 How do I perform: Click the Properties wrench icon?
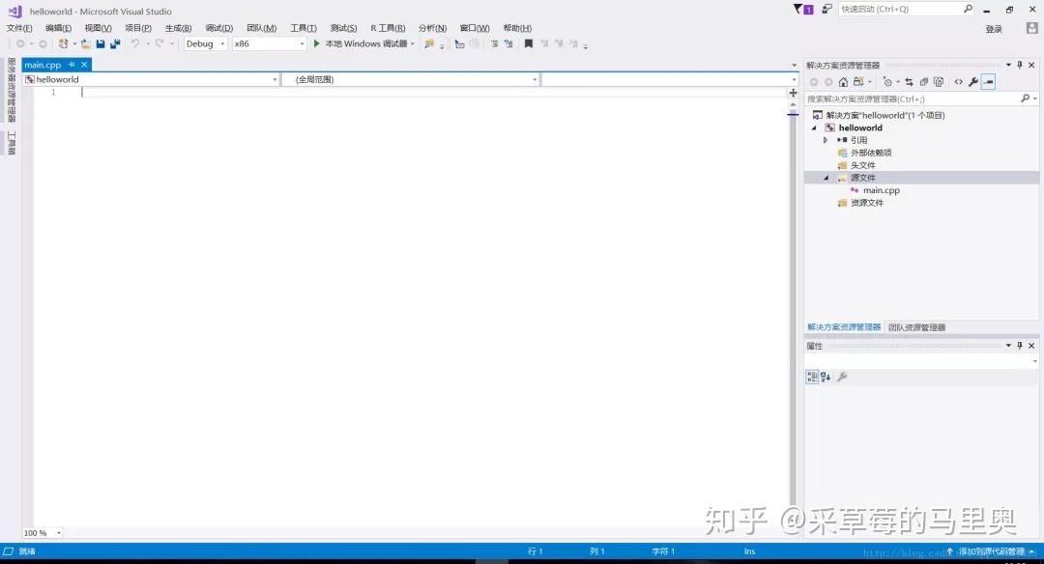point(973,81)
